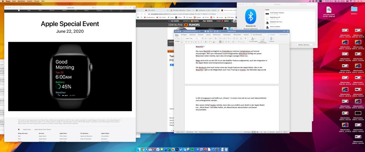Open the font size dropdown showing 12
The width and height of the screenshot is (365, 152).
click(x=198, y=38)
